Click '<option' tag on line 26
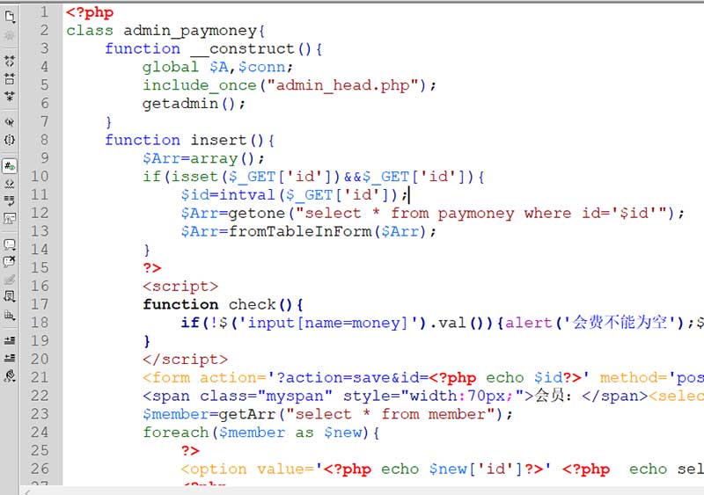Viewport: 704px width, 495px height. coord(214,470)
